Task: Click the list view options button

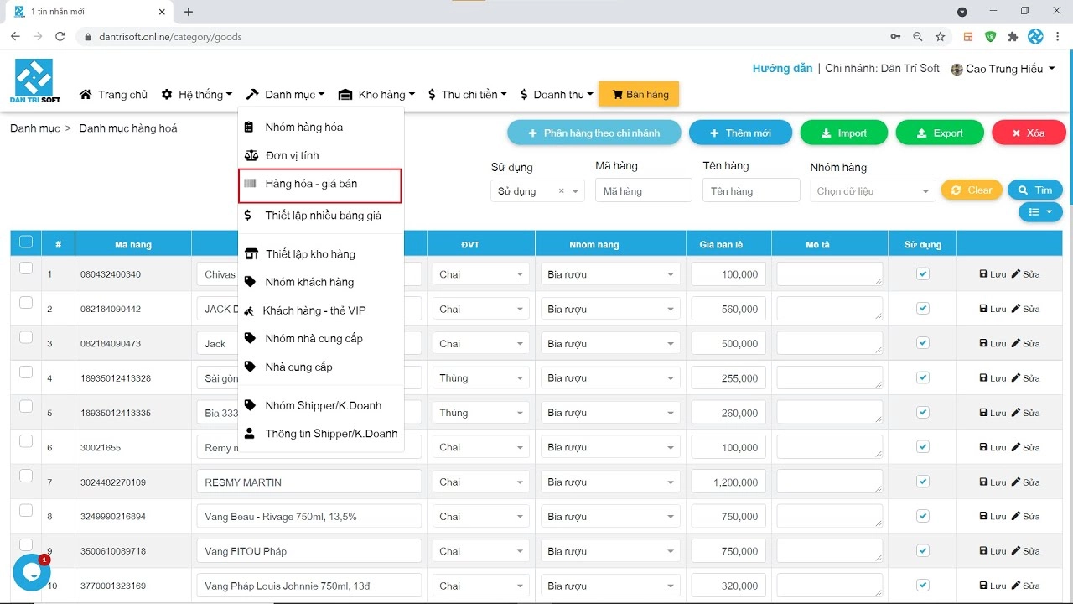Action: pos(1040,212)
